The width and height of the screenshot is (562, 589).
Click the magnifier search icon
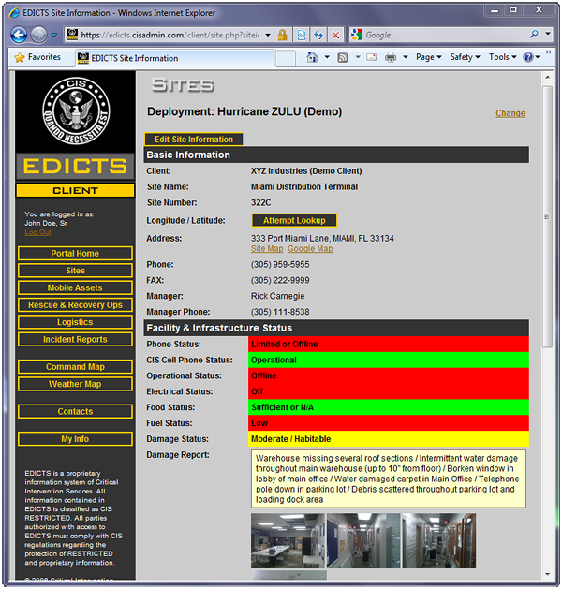pos(534,35)
